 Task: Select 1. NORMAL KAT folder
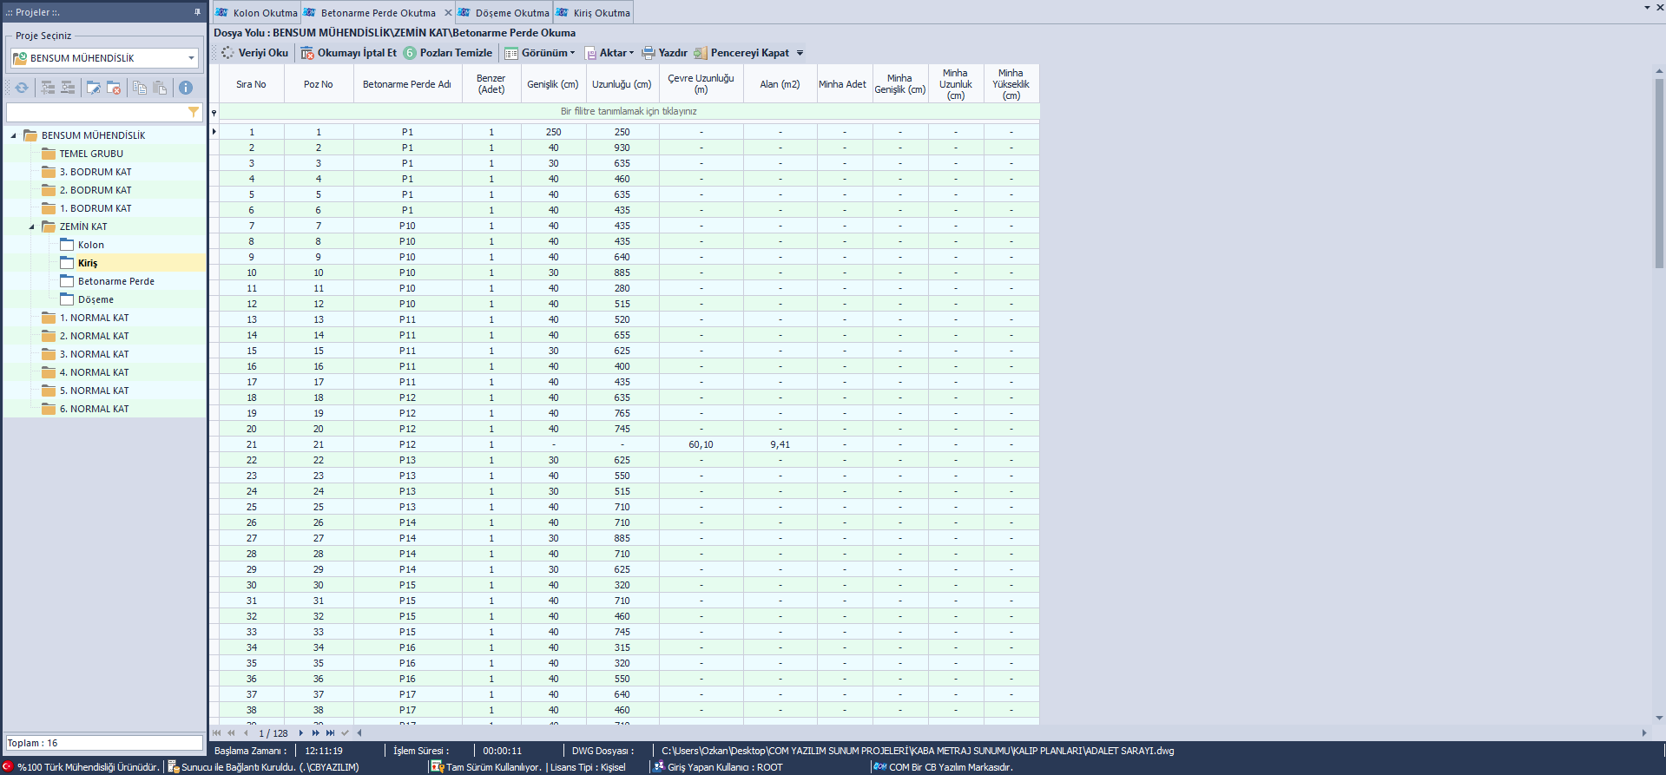(x=94, y=318)
